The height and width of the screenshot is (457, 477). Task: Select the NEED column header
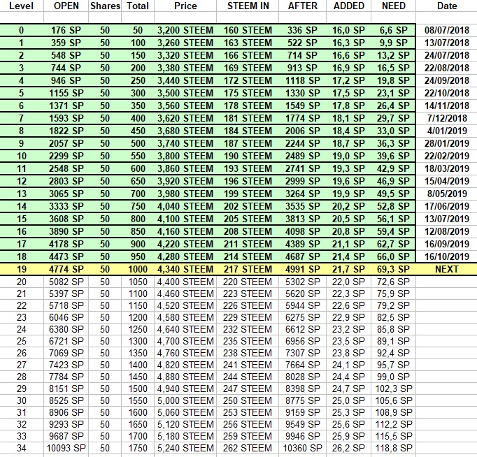393,6
